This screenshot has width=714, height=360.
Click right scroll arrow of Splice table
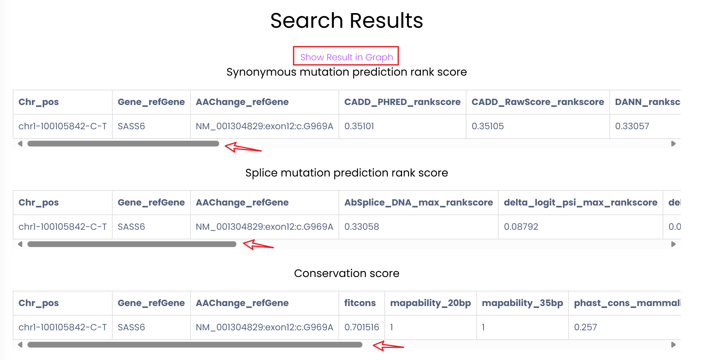[x=673, y=244]
